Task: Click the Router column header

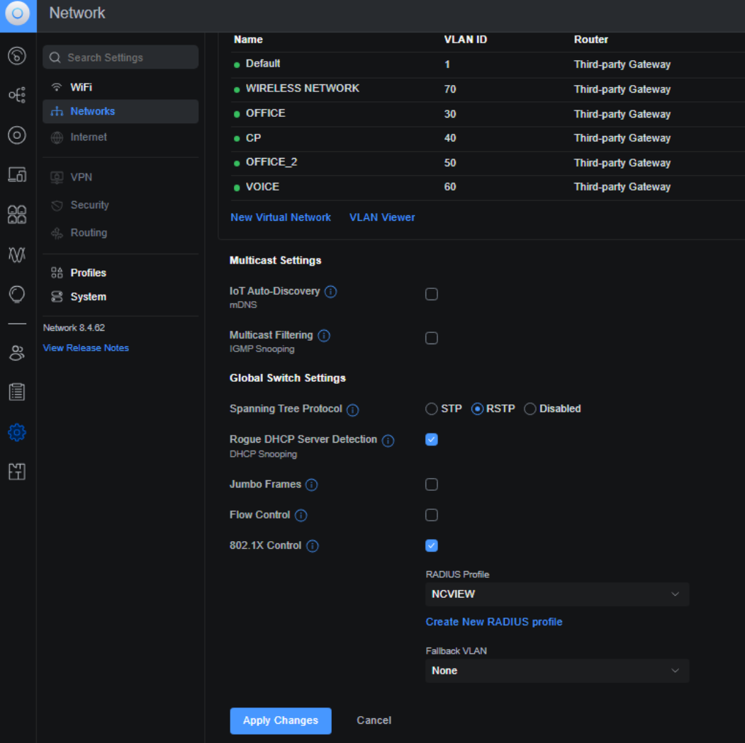Action: 590,40
